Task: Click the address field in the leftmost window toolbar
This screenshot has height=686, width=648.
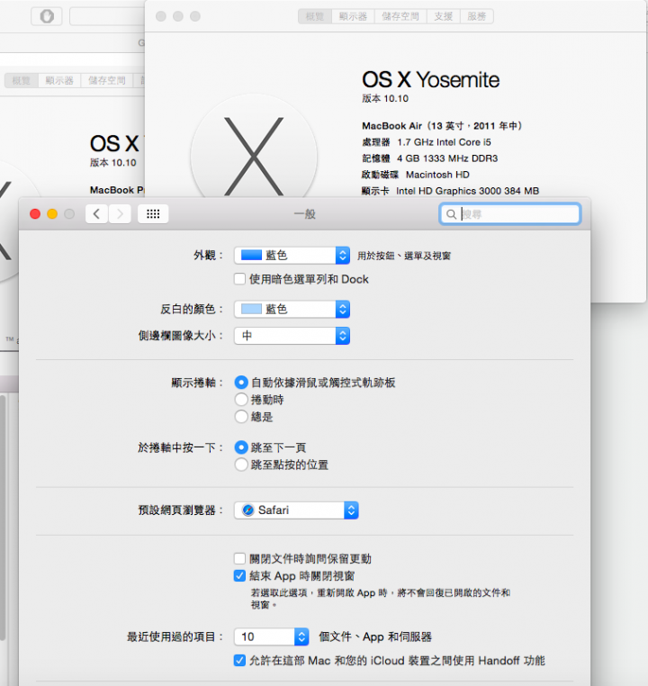Action: coord(107,16)
